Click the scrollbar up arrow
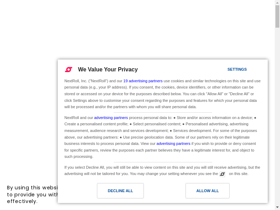Screen dimensions: 280x210 click(x=277, y=2)
